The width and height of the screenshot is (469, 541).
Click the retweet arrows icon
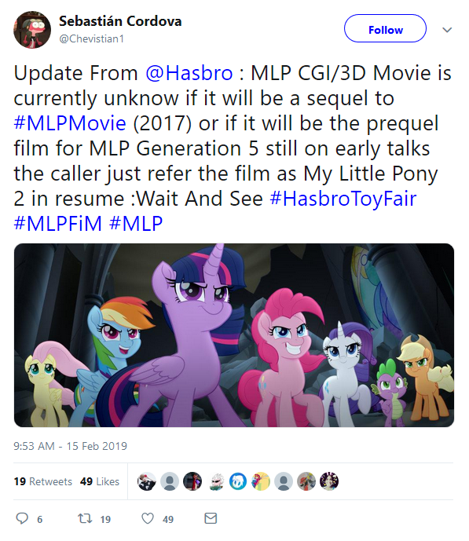click(85, 518)
